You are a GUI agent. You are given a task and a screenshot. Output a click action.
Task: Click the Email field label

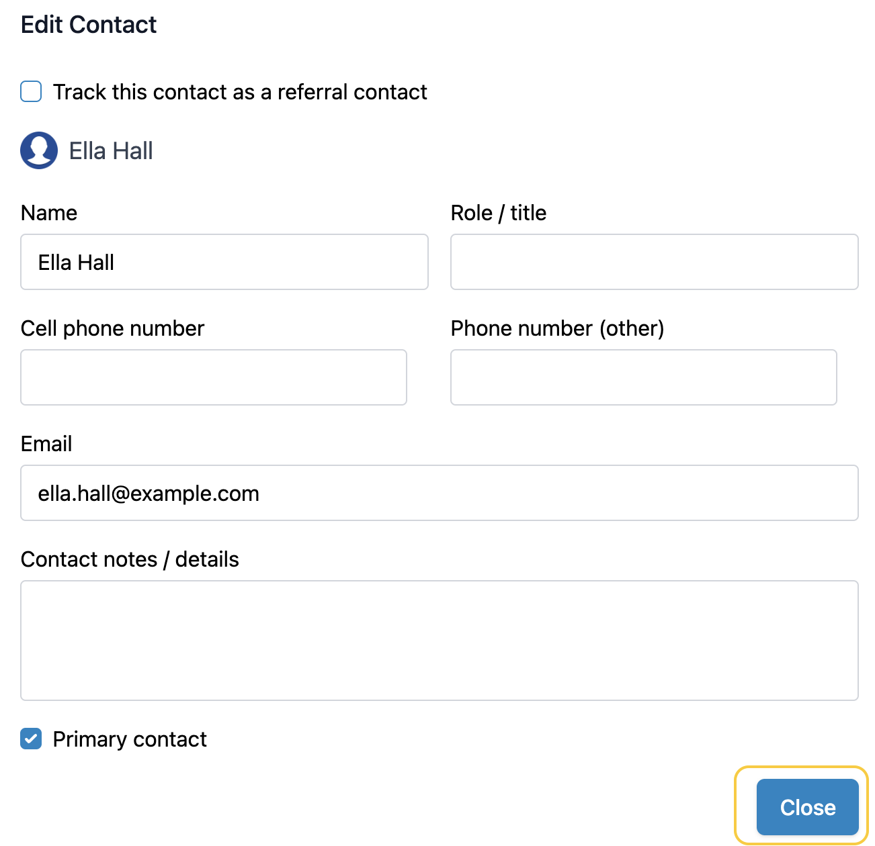pos(46,444)
